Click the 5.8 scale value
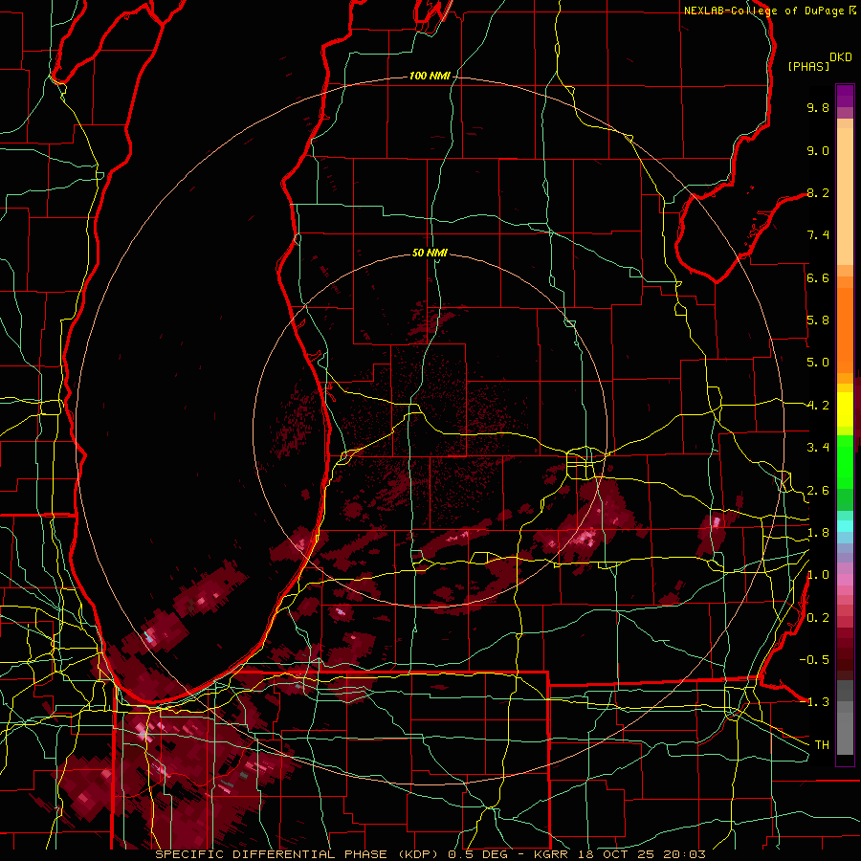Viewport: 861px width, 861px height. [818, 320]
